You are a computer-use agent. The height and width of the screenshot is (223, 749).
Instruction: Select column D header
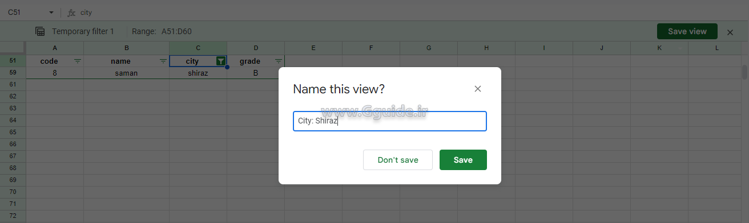tap(256, 48)
